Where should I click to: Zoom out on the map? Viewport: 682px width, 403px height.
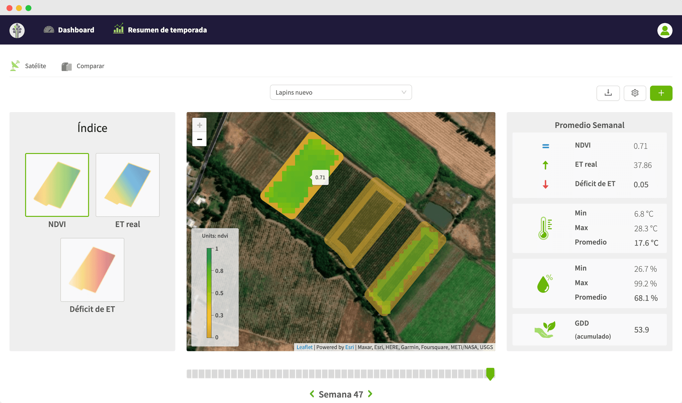[x=199, y=139]
